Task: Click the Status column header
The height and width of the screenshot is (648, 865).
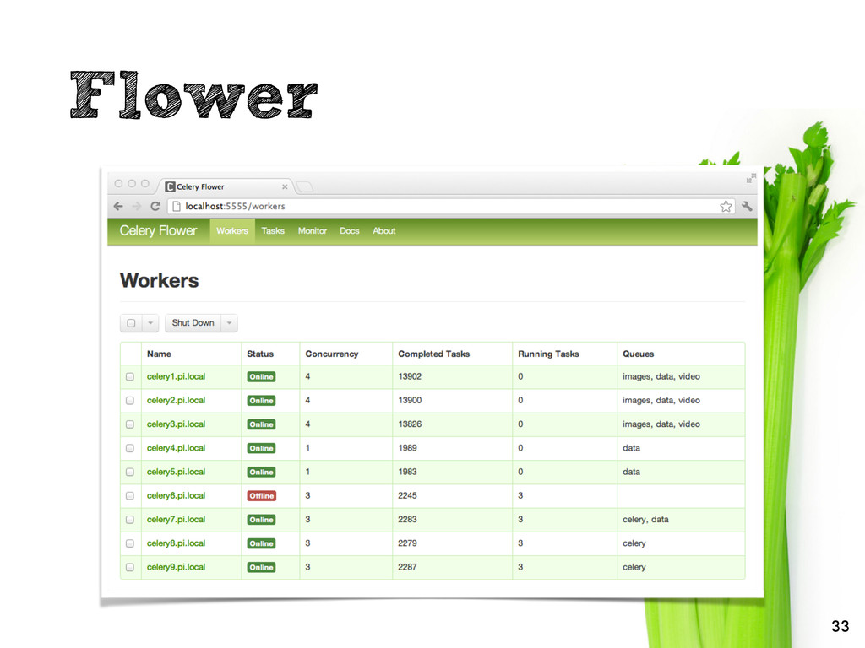Action: [260, 354]
